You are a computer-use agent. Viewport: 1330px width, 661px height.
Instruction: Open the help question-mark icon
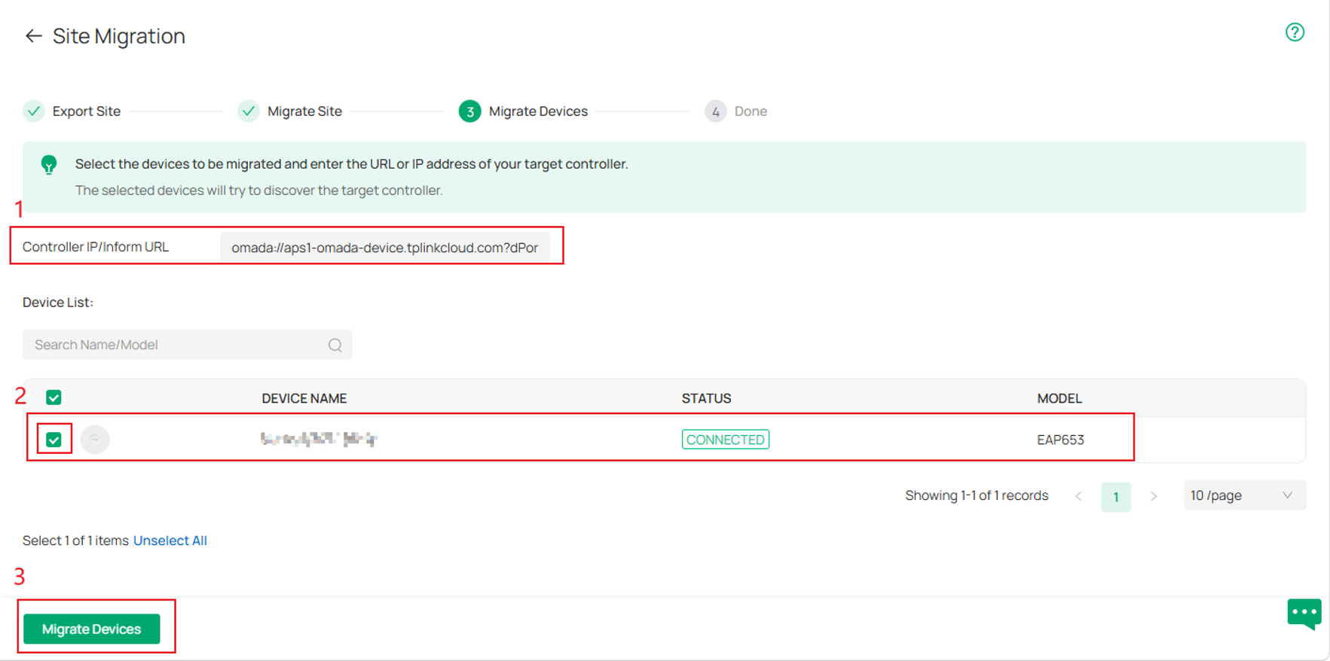pos(1295,32)
